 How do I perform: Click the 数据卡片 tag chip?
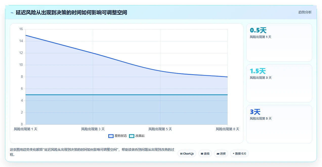240,154
